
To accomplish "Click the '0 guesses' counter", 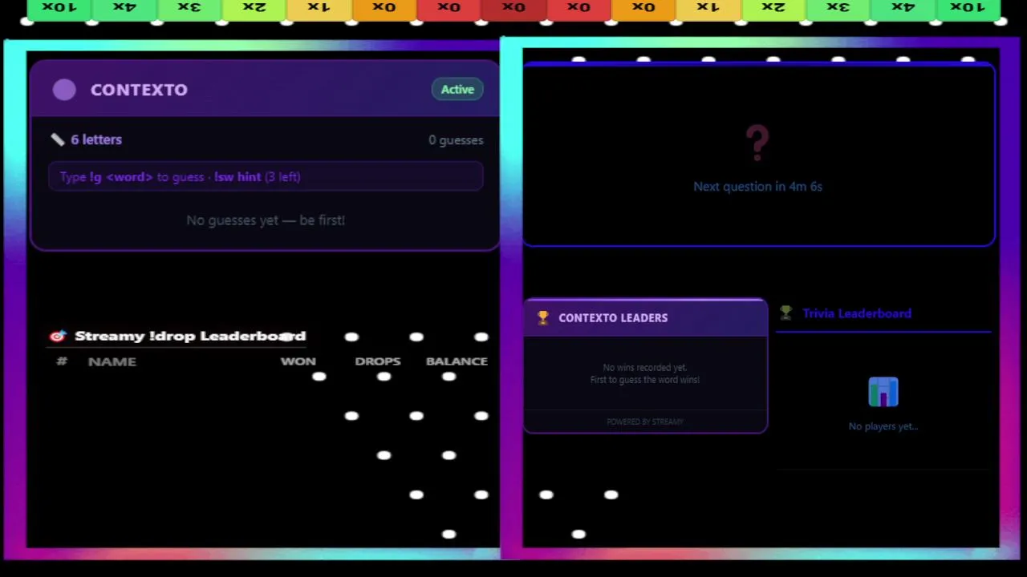I will click(x=456, y=140).
